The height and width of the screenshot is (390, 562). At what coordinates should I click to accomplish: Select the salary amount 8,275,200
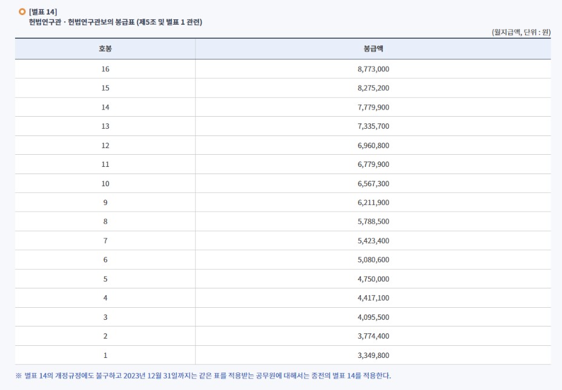point(377,88)
